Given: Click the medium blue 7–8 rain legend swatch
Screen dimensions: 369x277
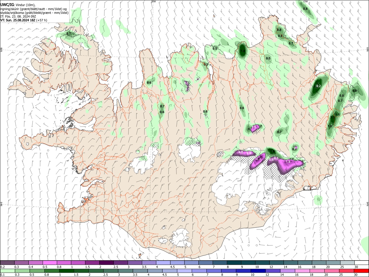Looking at the screenshot, I should point(214,271).
